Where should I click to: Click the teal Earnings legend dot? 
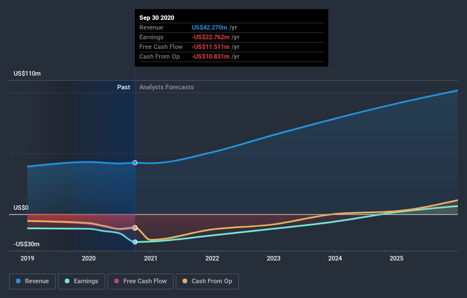pos(67,281)
